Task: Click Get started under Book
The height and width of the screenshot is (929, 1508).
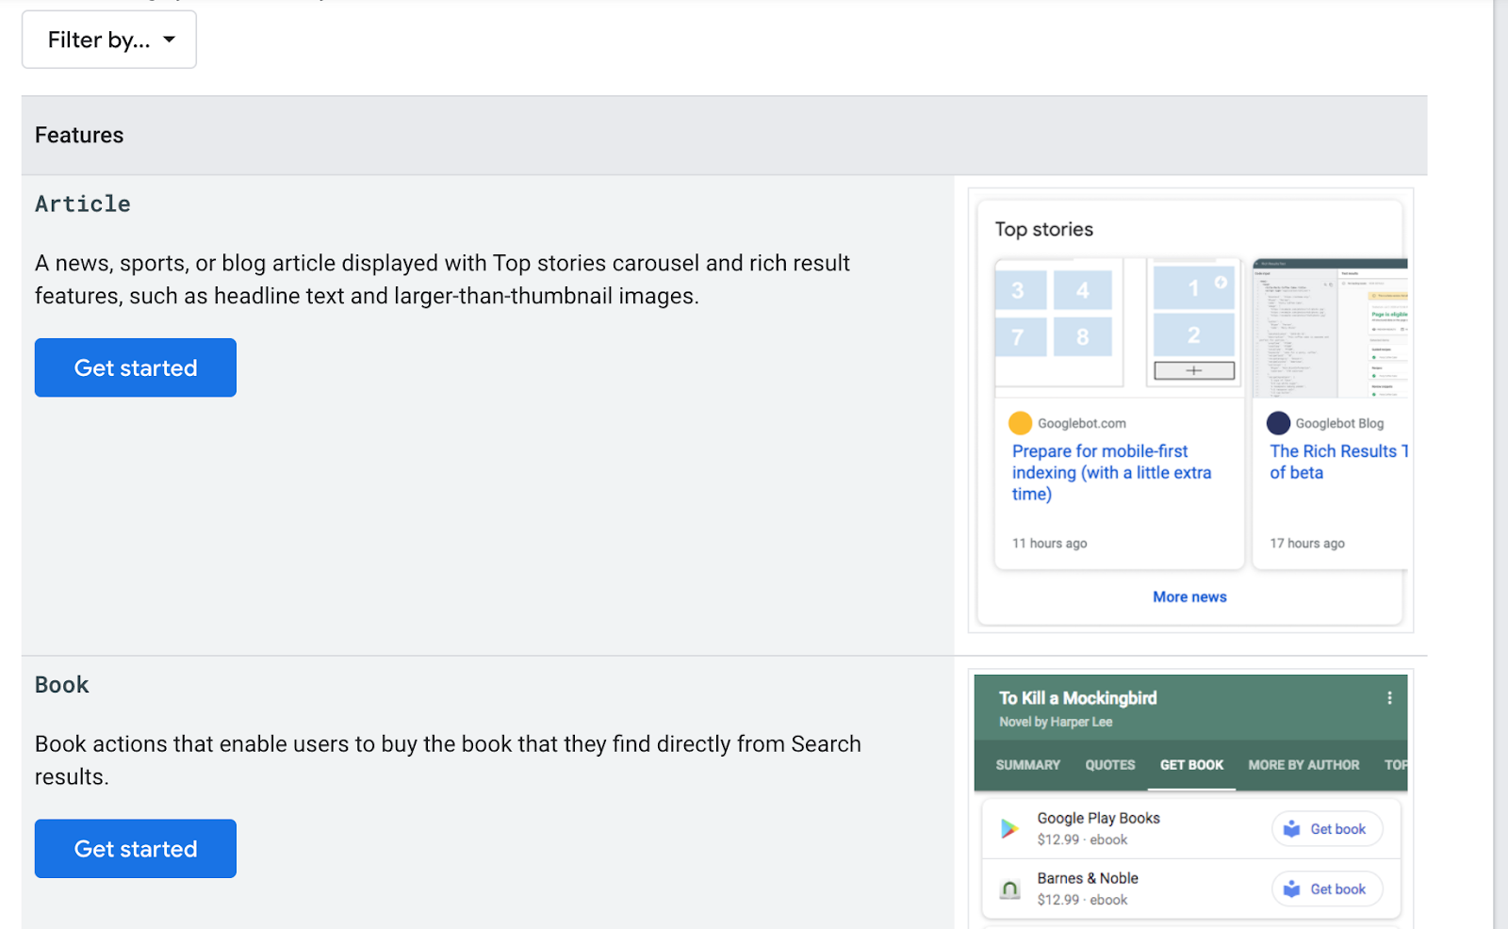Action: pos(136,848)
